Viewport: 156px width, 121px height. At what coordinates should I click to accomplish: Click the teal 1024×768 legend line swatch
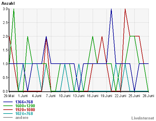[x=8, y=114]
